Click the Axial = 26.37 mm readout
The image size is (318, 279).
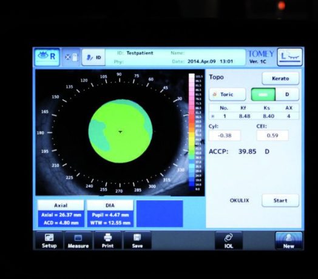pyautogui.click(x=61, y=215)
